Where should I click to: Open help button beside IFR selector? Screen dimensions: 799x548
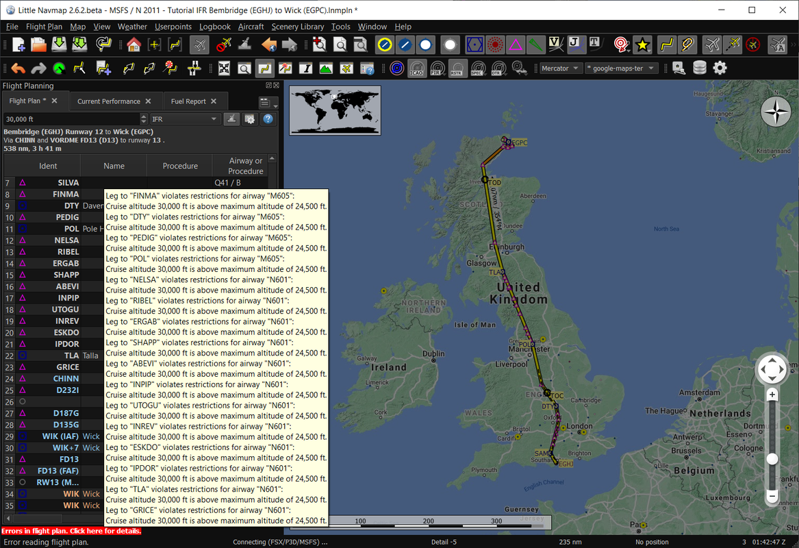point(268,119)
